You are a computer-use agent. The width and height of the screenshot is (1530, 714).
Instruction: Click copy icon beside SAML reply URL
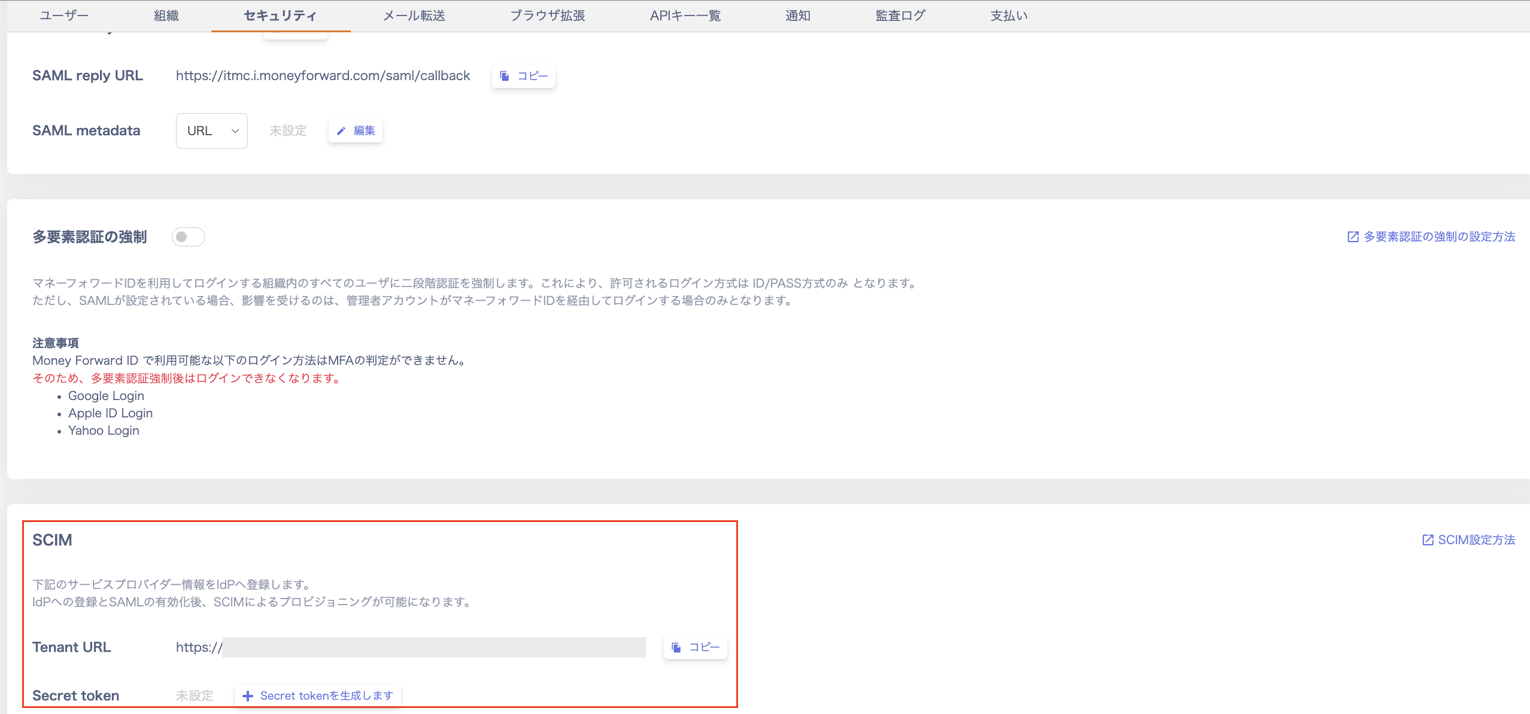505,76
